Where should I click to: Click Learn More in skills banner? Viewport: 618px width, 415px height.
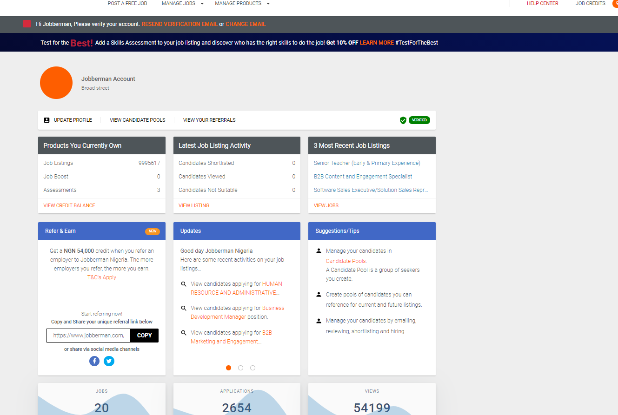pos(377,43)
